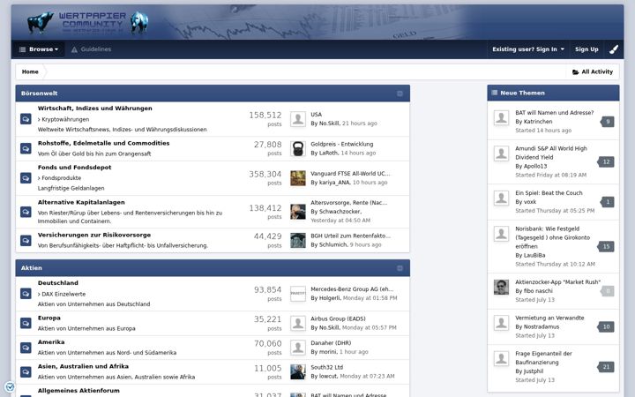The height and width of the screenshot is (397, 635).
Task: Open All Activity stream
Action: tap(593, 71)
